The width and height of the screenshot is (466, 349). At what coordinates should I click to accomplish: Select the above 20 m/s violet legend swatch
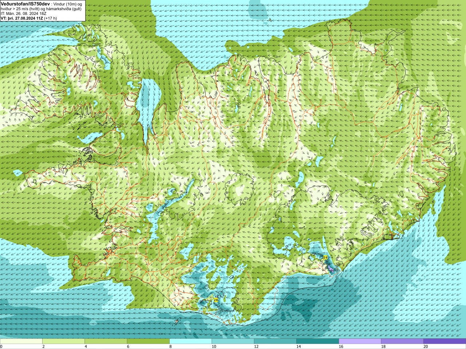click(445, 341)
